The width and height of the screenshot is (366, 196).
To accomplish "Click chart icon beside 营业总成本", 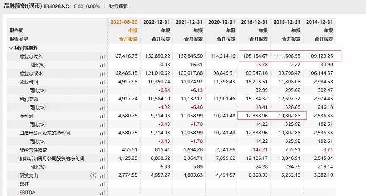I will tap(102, 73).
